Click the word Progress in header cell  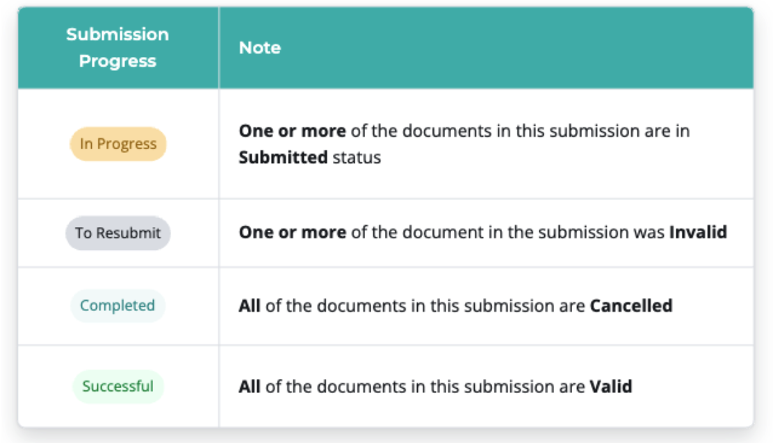click(117, 62)
